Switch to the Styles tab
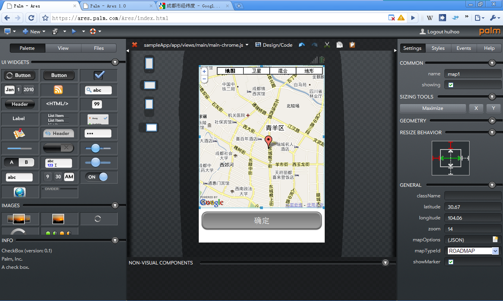Image resolution: width=503 pixels, height=301 pixels. click(x=438, y=48)
